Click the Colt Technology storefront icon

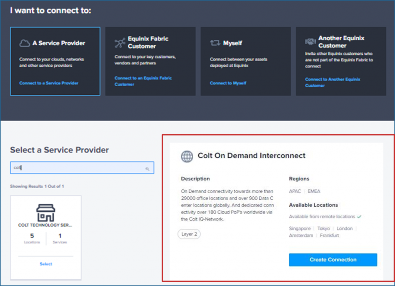(x=46, y=212)
